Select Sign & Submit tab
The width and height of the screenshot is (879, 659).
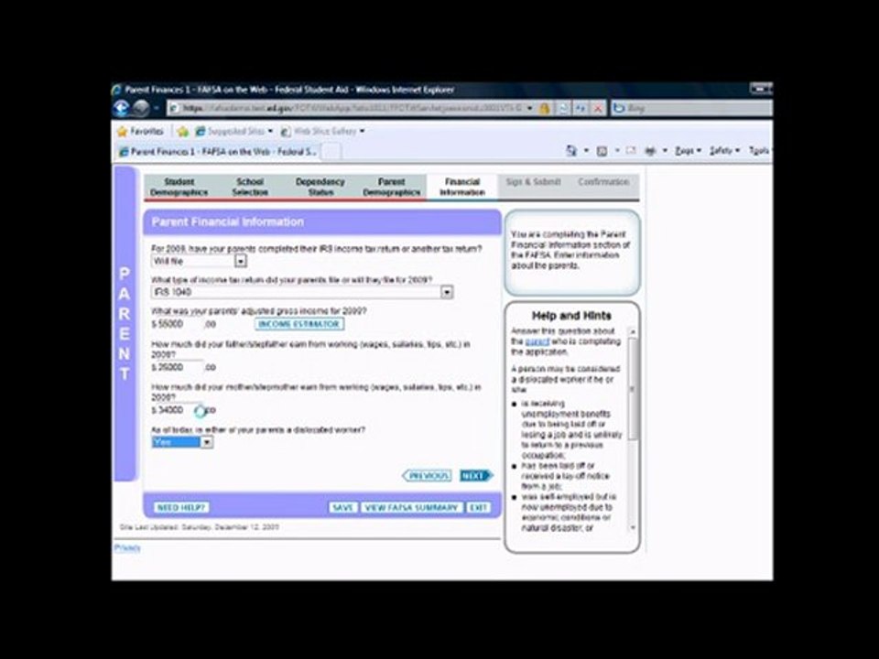pos(533,181)
